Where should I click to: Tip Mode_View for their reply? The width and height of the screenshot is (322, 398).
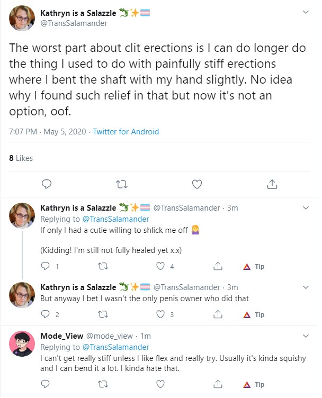tap(254, 385)
